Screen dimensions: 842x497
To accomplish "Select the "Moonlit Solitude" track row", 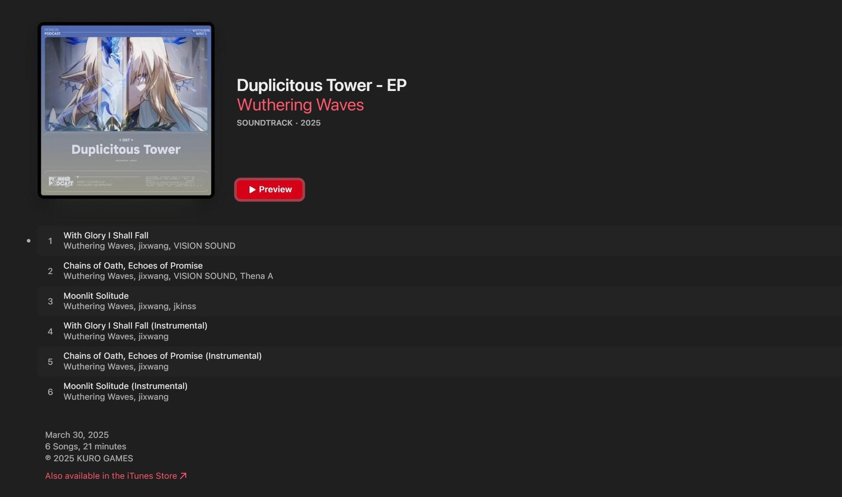I will 439,301.
